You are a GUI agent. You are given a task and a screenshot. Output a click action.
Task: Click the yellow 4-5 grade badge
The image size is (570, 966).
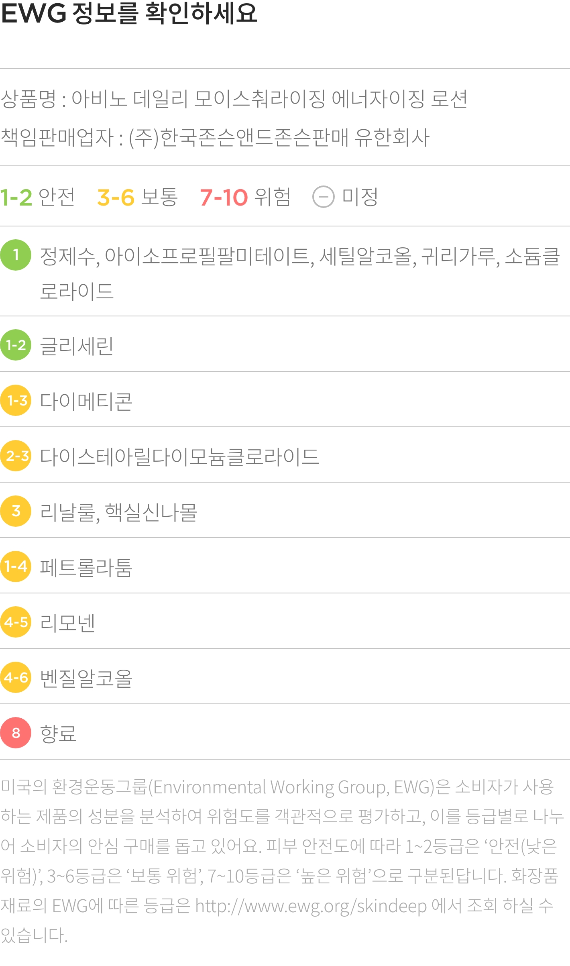click(x=16, y=622)
